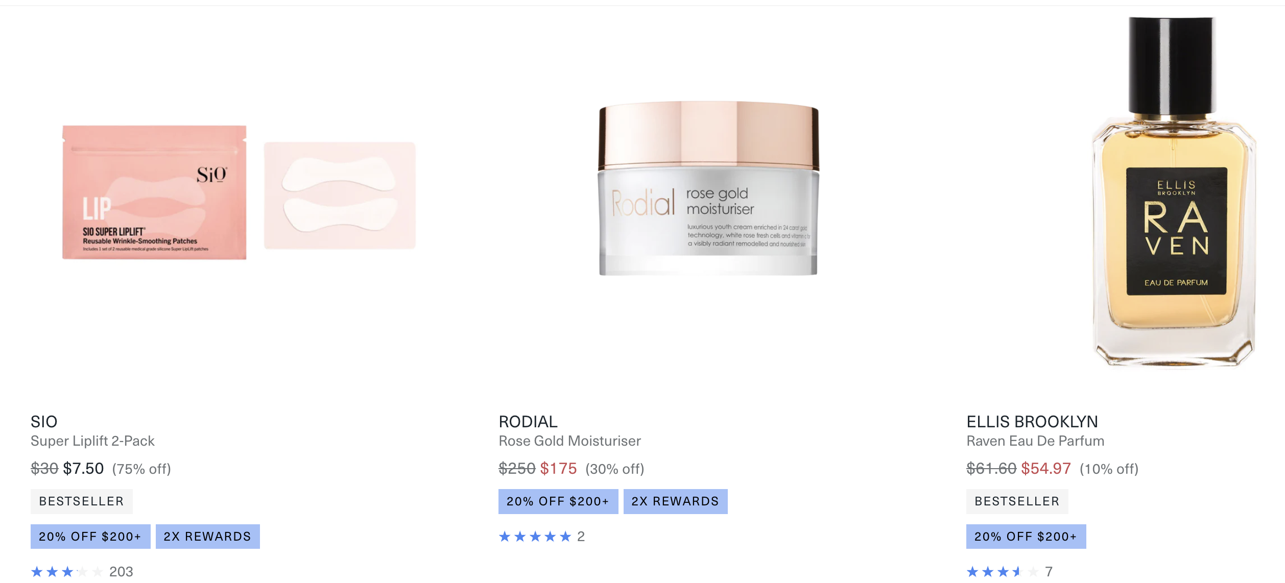Click the SIO brand name

tap(44, 422)
